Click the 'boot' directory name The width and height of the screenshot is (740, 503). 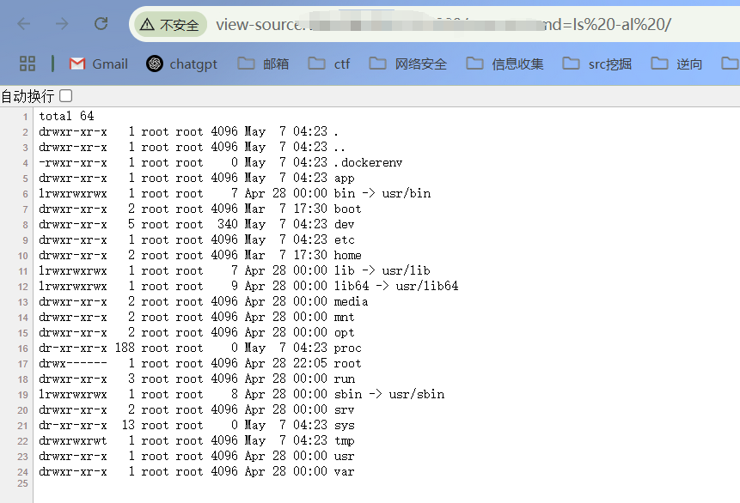[347, 209]
